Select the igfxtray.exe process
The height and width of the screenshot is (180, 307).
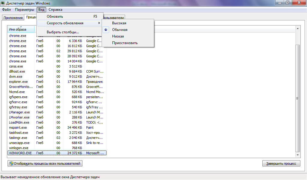[57, 107]
